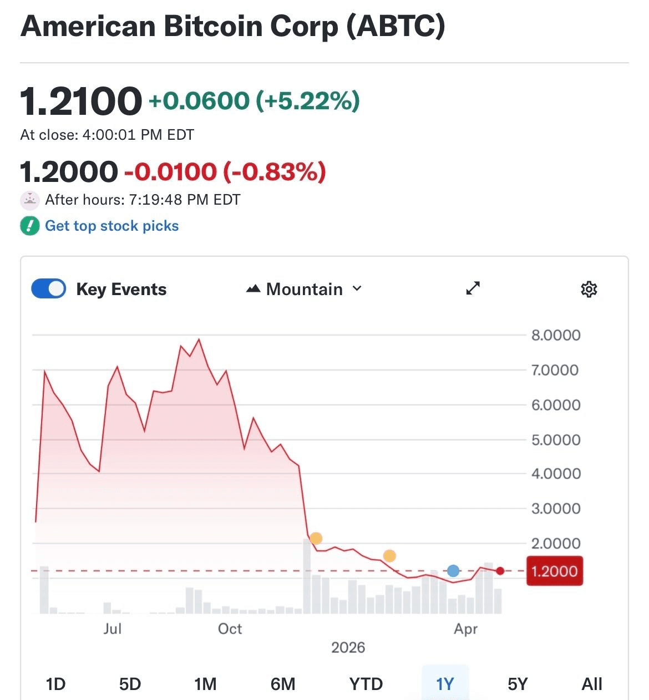The image size is (649, 700).
Task: Click the -0.0100 (-0.83%) after hours change
Action: coord(225,171)
